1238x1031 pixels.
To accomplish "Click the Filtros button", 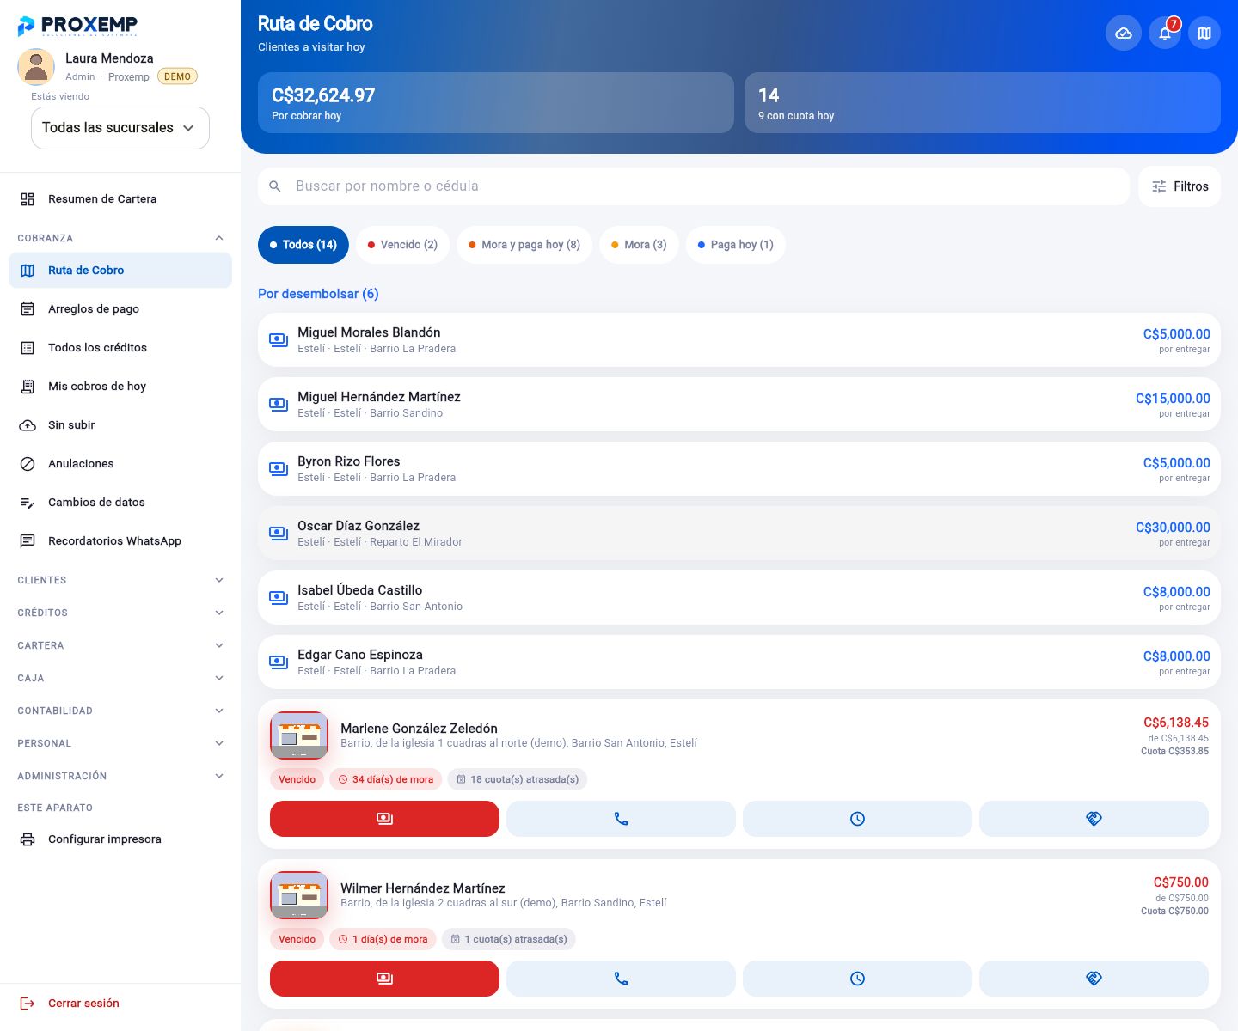I will [x=1180, y=186].
